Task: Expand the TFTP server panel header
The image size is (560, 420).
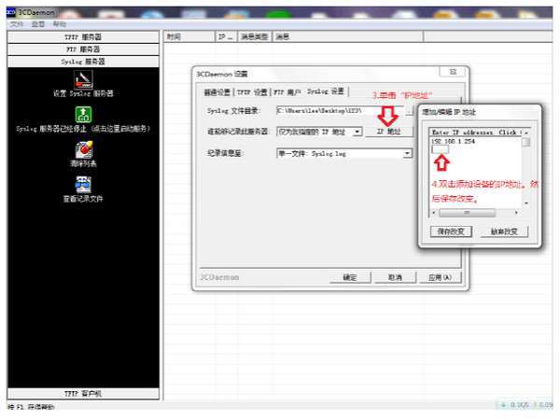Action: click(x=83, y=37)
